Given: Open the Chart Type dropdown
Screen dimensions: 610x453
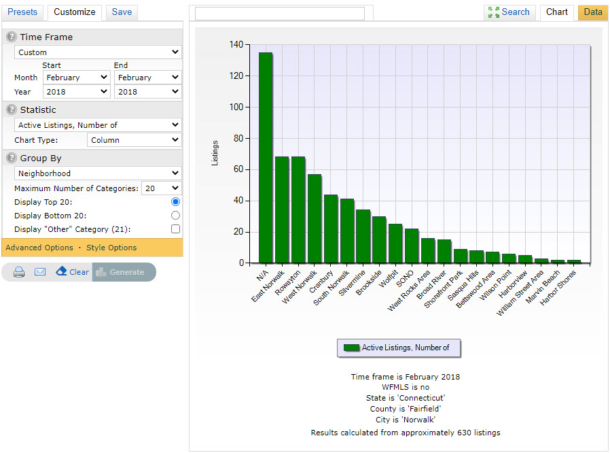Looking at the screenshot, I should 134,140.
